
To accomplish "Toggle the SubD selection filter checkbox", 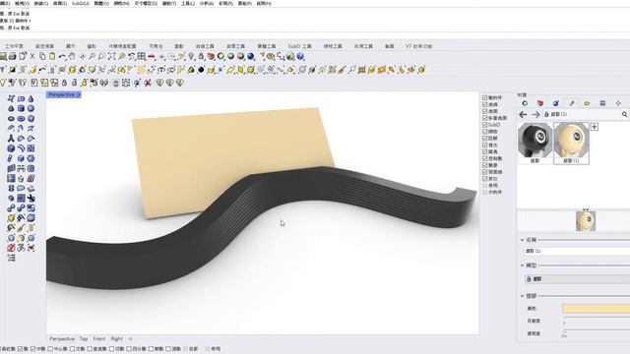I will pos(485,125).
